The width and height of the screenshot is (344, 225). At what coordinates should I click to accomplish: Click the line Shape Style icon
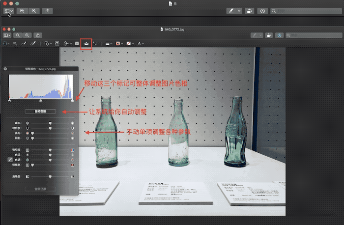pos(107,43)
